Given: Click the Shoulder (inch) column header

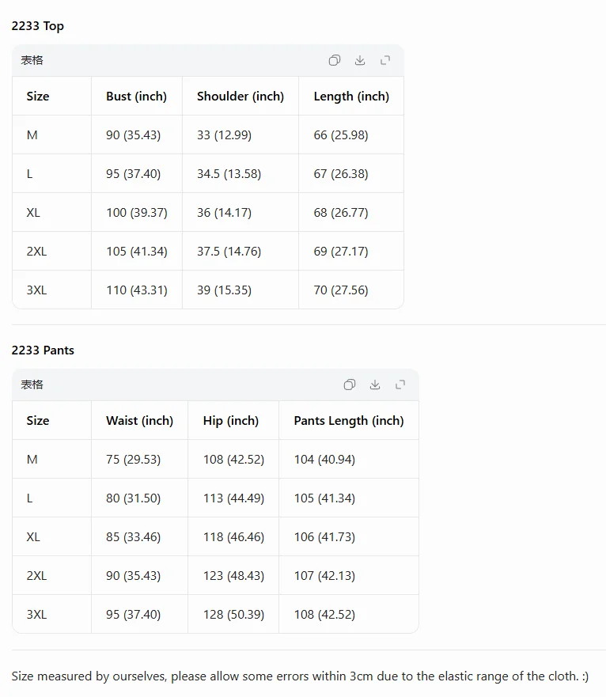Looking at the screenshot, I should (x=241, y=96).
